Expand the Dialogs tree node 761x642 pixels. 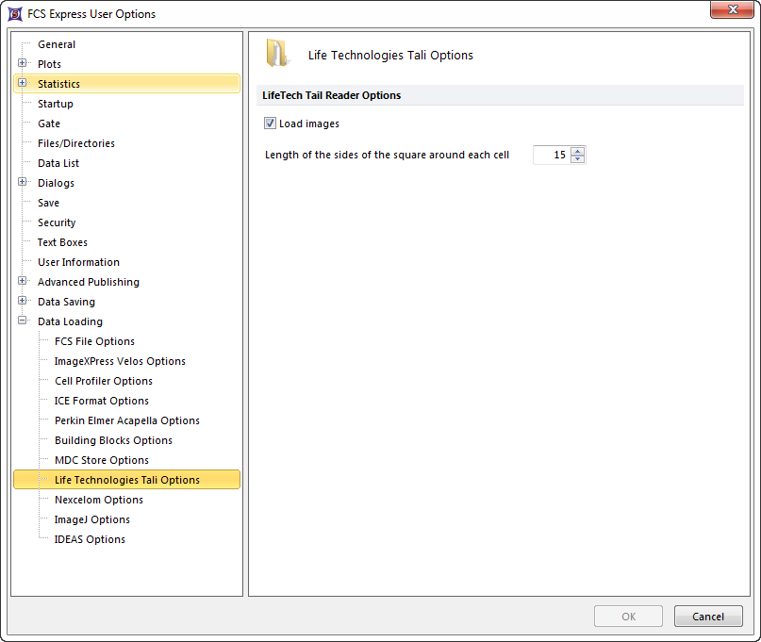(x=23, y=183)
